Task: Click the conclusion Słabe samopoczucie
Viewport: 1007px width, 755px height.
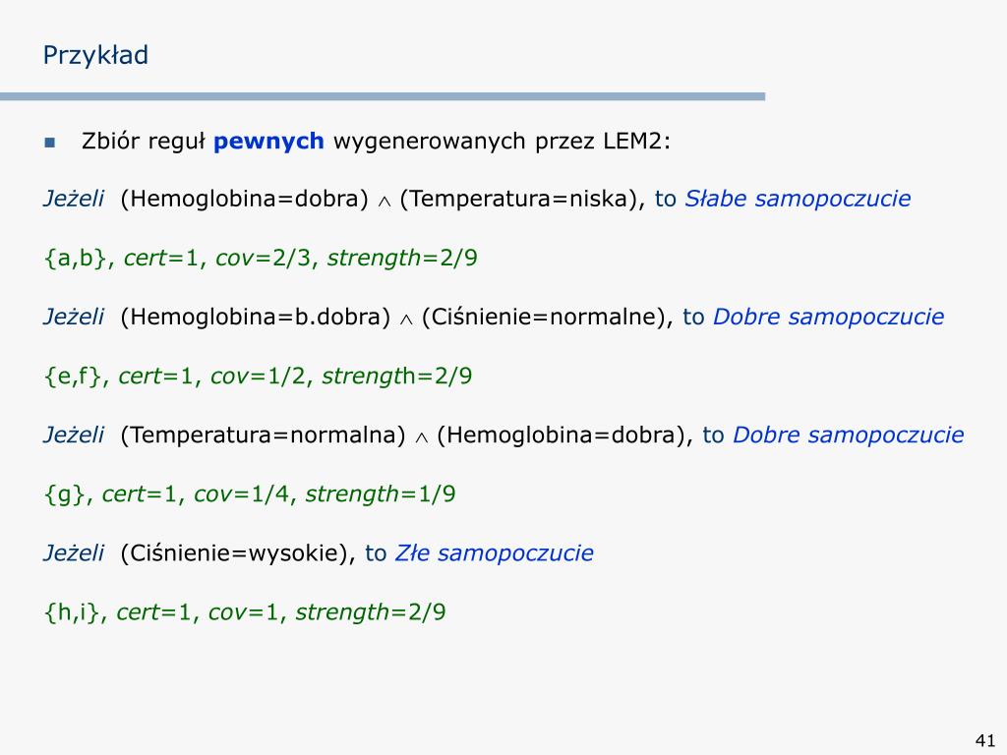Action: point(798,199)
